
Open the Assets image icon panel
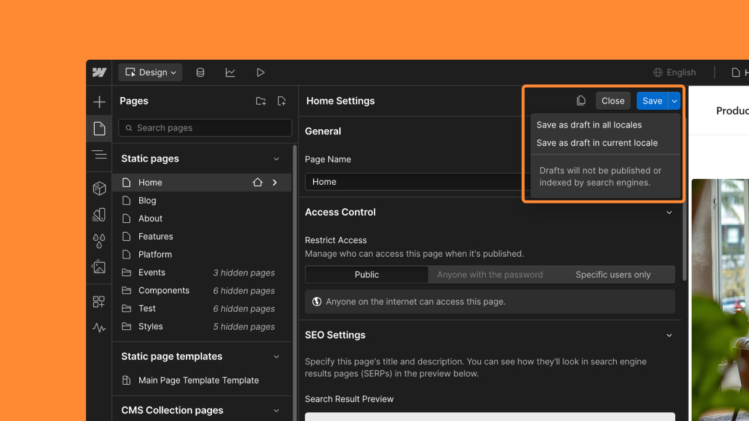pos(99,267)
